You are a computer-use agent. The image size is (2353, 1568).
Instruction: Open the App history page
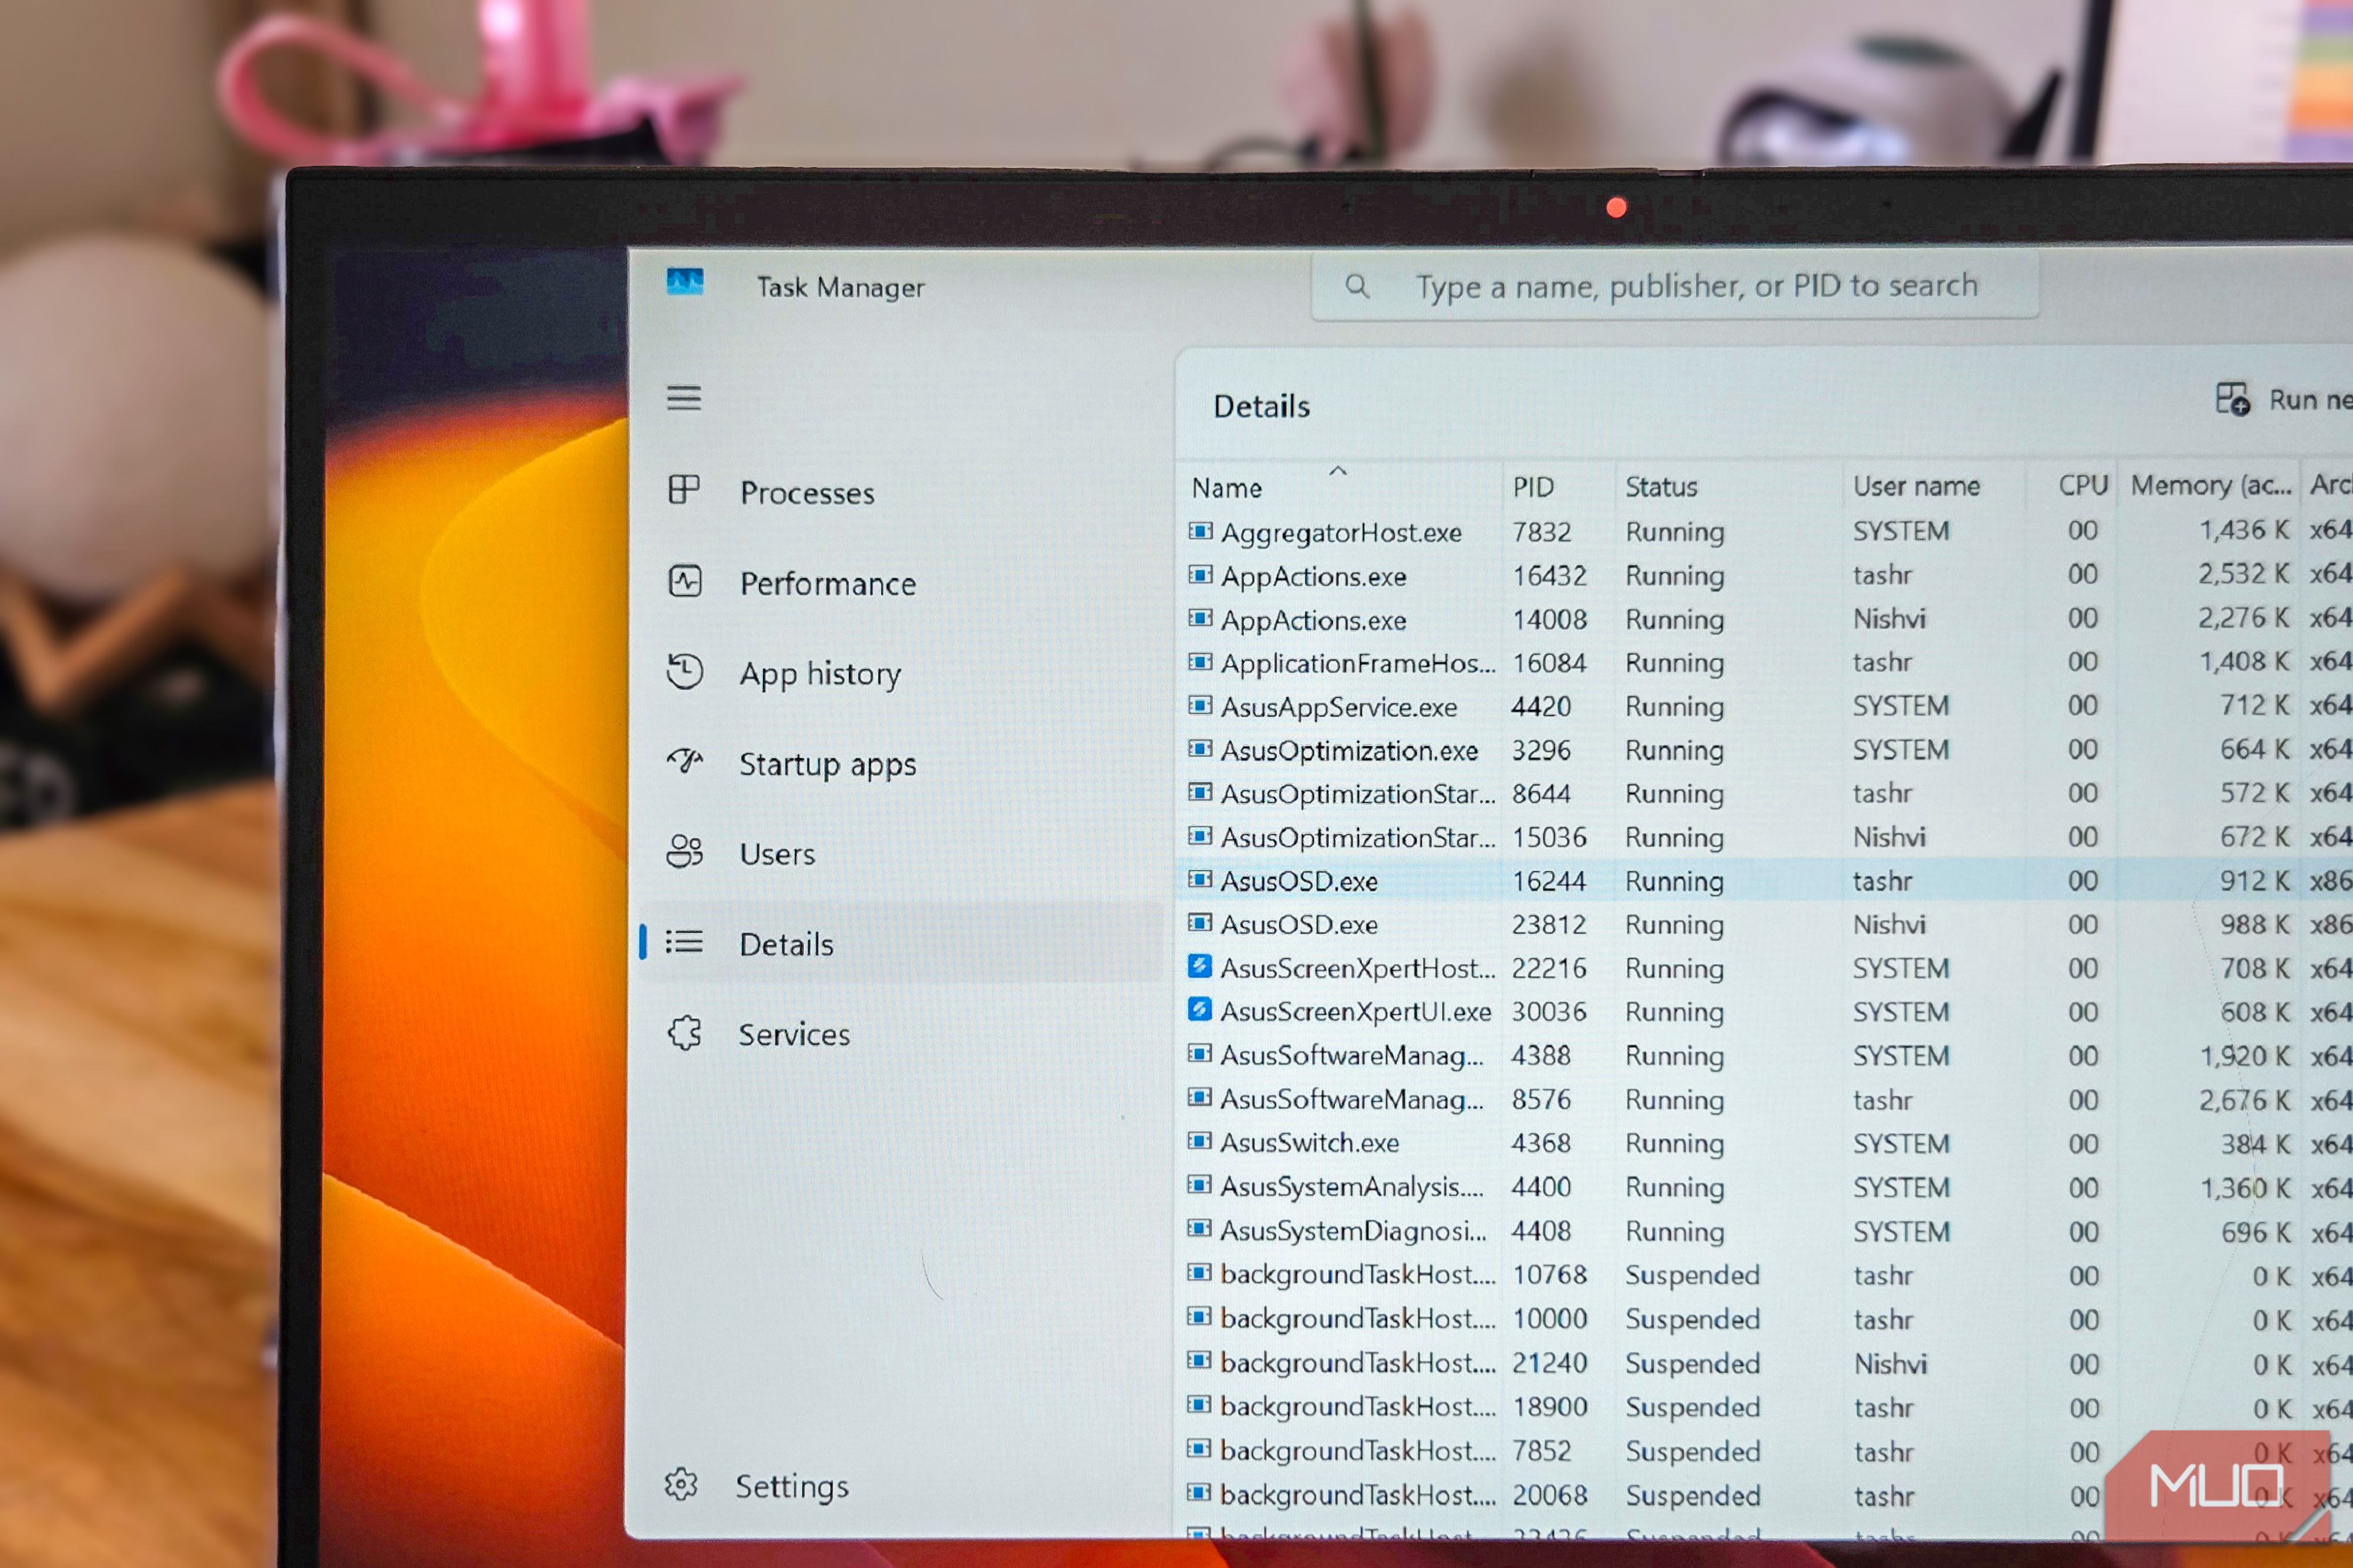[x=900, y=673]
